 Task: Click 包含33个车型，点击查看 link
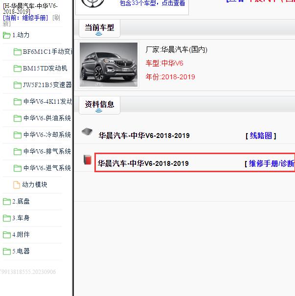coord(153,3)
